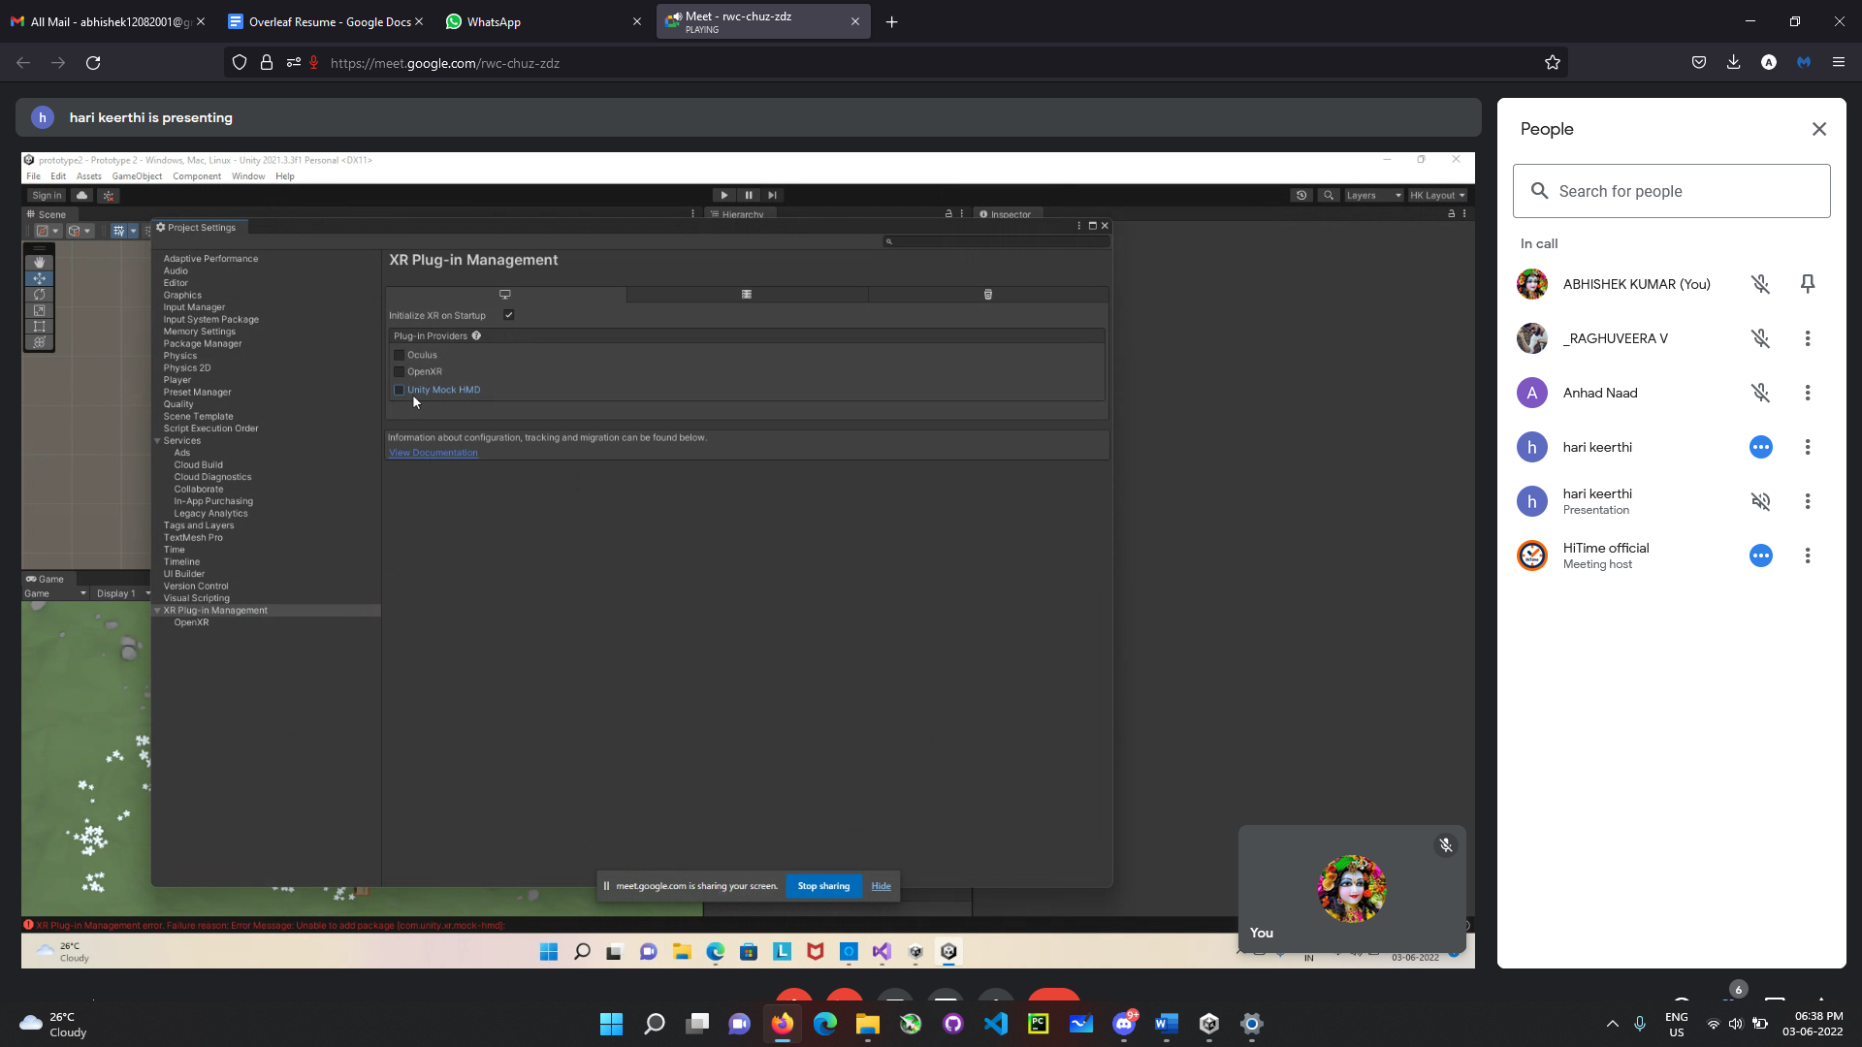
Task: Enable the Oculus plug-in provider
Action: click(x=399, y=354)
